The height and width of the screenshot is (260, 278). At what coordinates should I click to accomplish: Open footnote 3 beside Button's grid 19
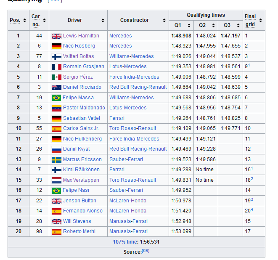252,199
